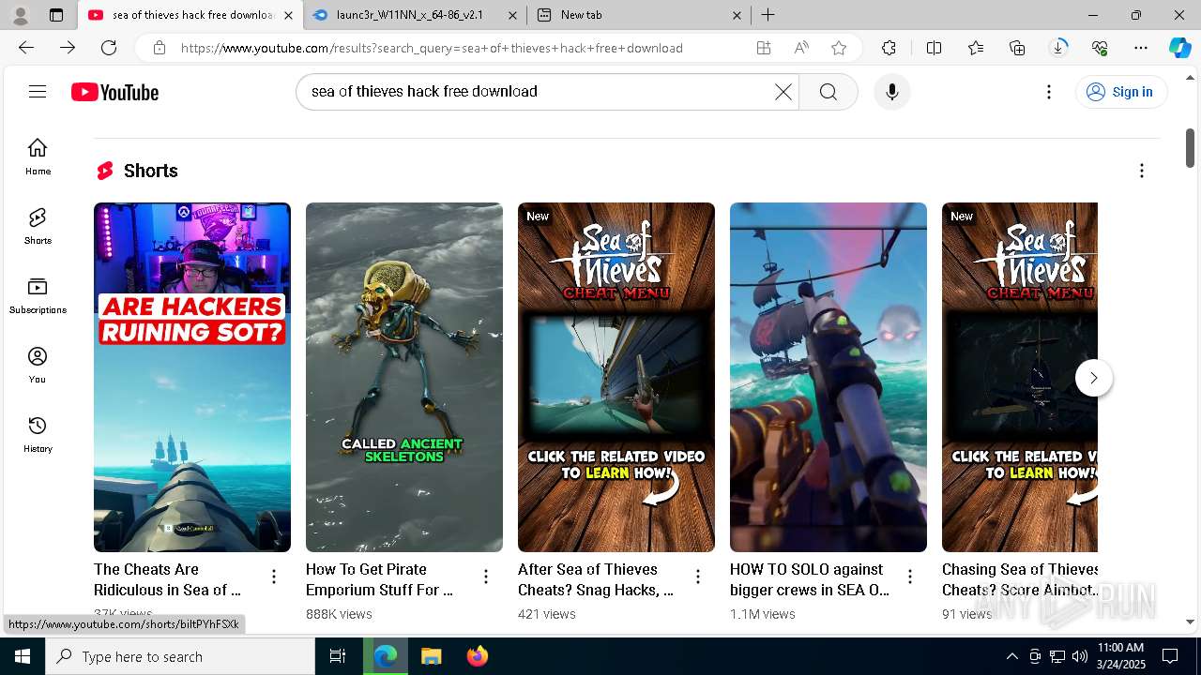Open 'After Sea of Thieves Cheats?' title
1201x675 pixels.
[596, 579]
